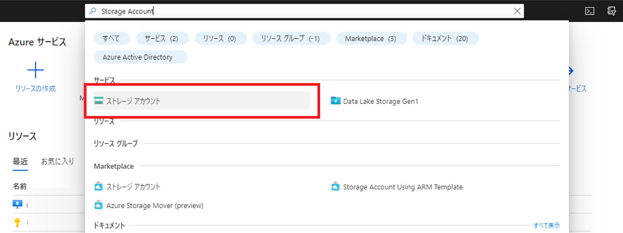The image size is (623, 233).
Task: Click the 名前 column header
Action: [x=19, y=186]
